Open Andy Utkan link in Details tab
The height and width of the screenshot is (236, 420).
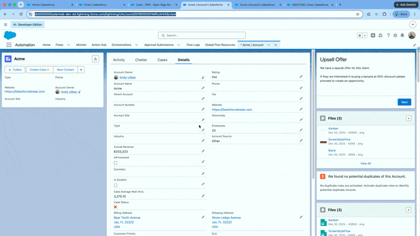[x=128, y=77]
